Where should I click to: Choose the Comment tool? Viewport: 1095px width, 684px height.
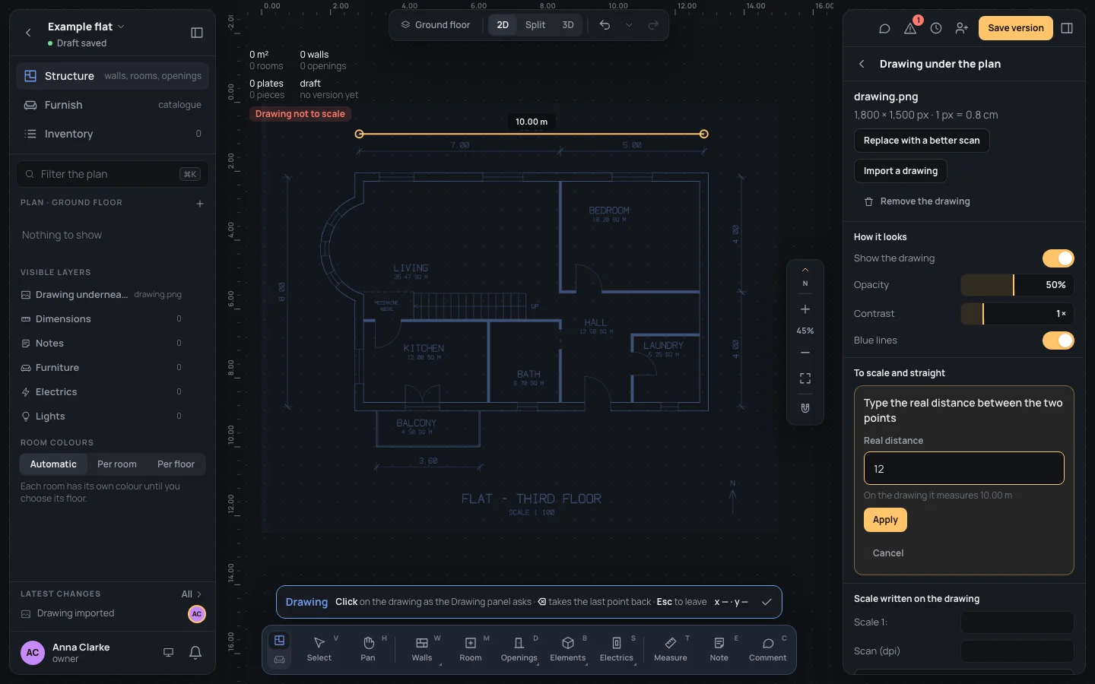point(768,650)
